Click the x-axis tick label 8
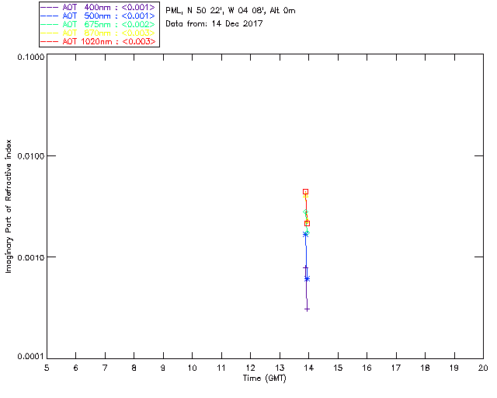The image size is (497, 398). (x=134, y=368)
